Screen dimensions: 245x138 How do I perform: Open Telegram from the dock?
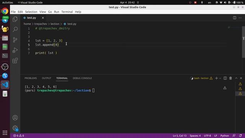pos(5,20)
